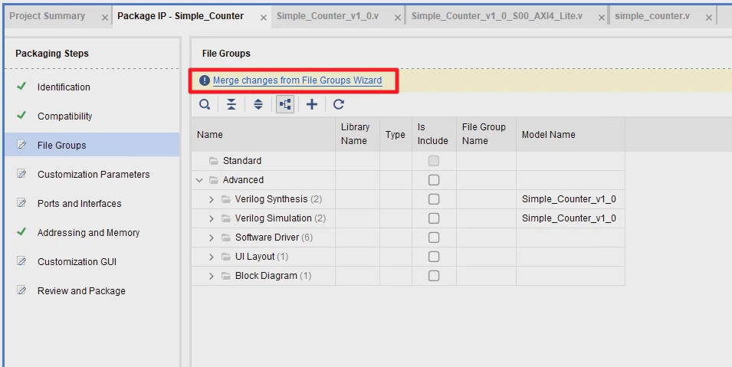The width and height of the screenshot is (732, 367).
Task: Click the Is Include checkbox in the Standard row
Action: [434, 161]
